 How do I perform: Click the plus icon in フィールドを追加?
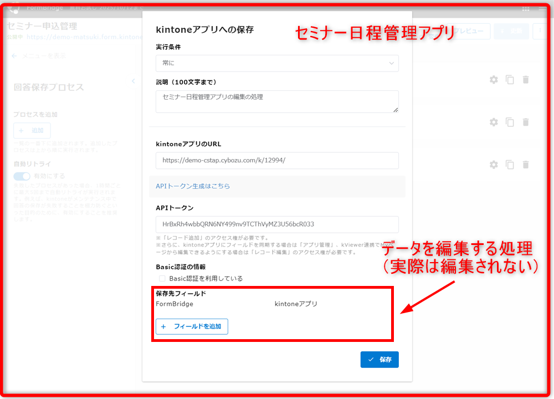[163, 326]
